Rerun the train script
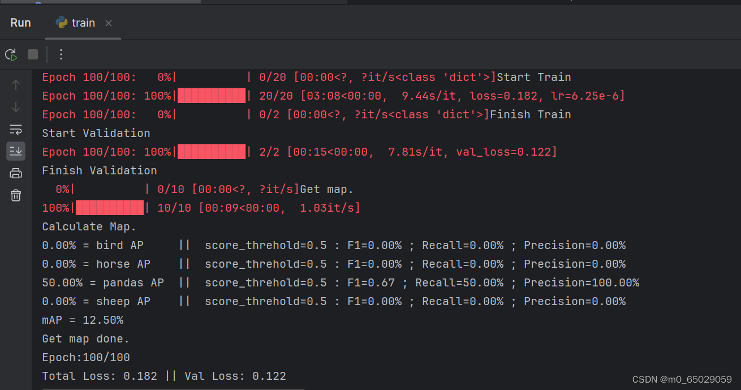This screenshot has height=390, width=741. tap(11, 54)
